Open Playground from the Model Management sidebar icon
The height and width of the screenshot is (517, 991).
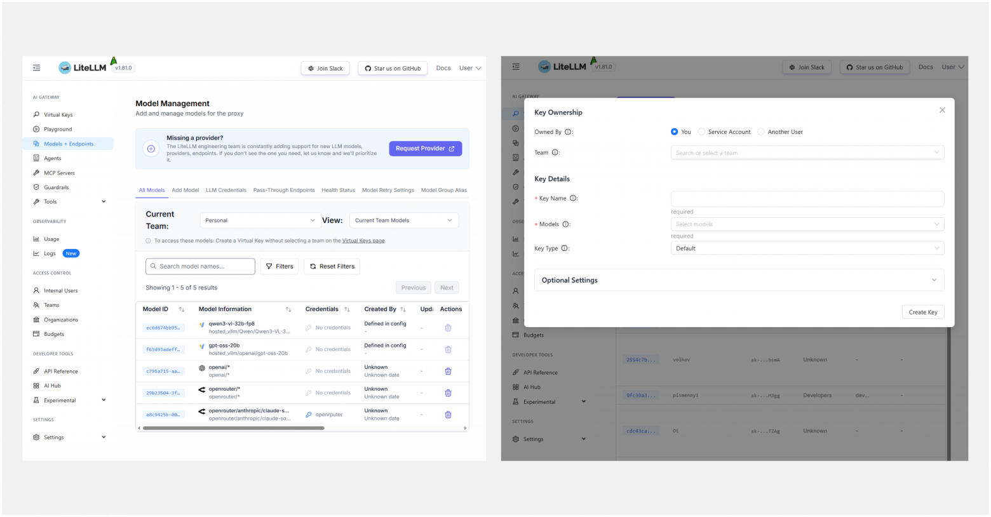36,130
